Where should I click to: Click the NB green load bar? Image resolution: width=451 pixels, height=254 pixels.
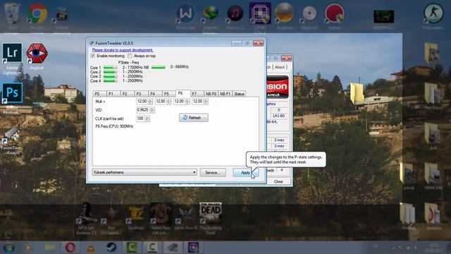(x=159, y=68)
